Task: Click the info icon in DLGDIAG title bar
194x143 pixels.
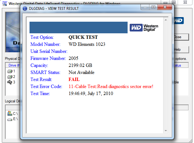Action: click(x=25, y=9)
